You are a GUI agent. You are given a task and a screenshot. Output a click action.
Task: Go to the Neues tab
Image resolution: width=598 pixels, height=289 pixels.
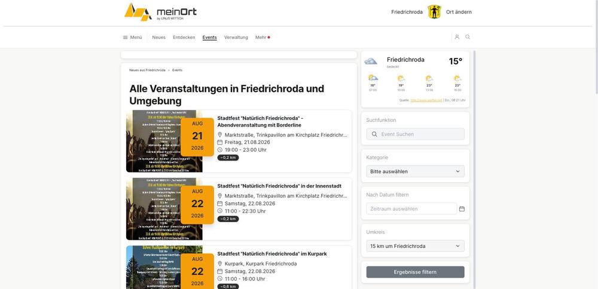(158, 37)
